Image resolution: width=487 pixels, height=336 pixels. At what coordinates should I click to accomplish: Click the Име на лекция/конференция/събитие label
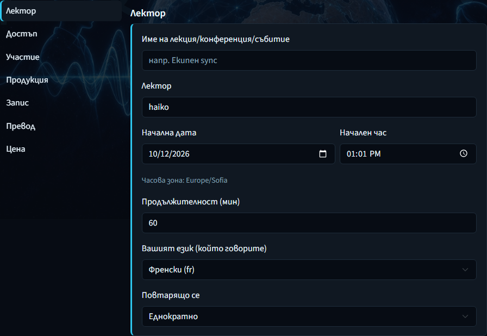point(216,39)
